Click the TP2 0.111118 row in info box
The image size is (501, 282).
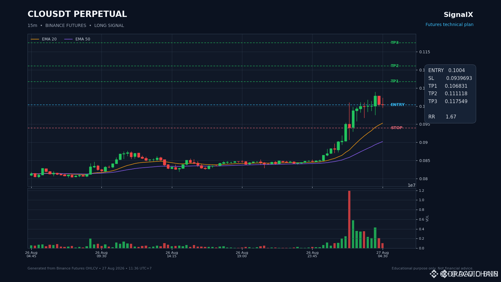(448, 94)
